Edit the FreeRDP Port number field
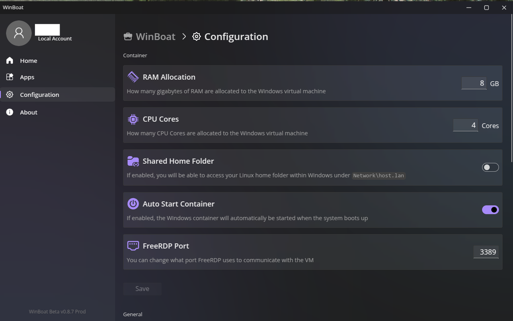This screenshot has width=513, height=321. [486, 252]
